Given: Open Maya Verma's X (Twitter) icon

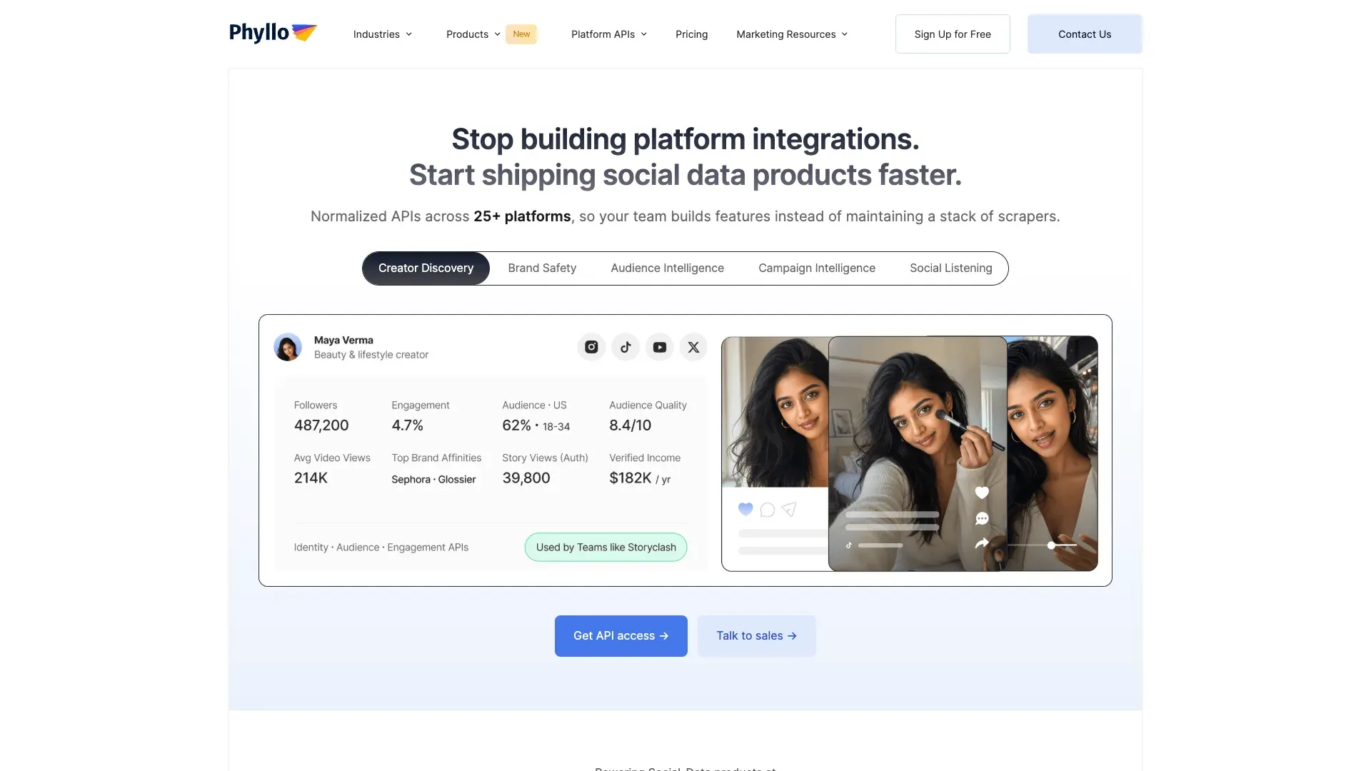Looking at the screenshot, I should pos(693,347).
